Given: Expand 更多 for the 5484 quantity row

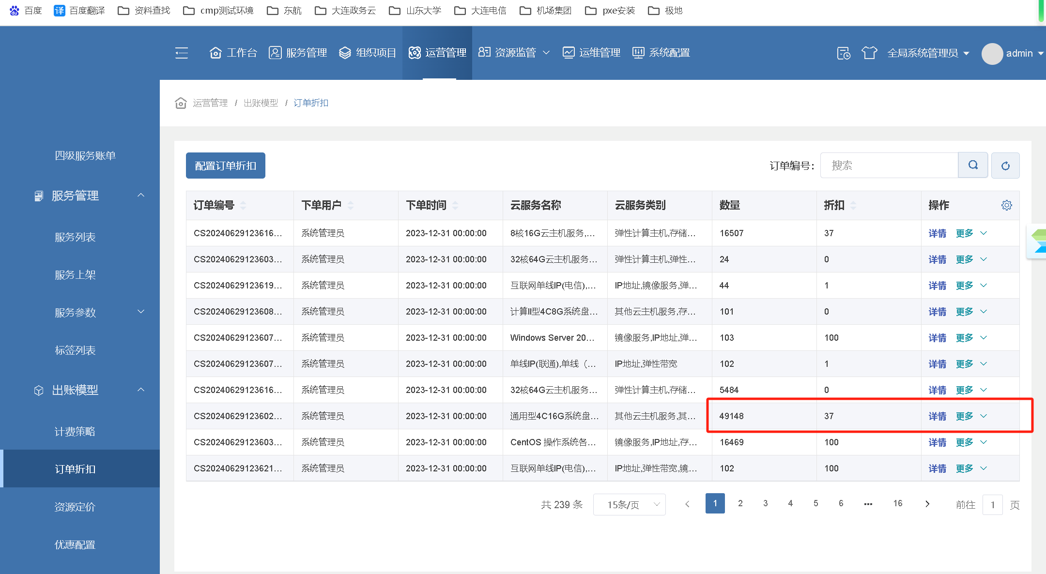Looking at the screenshot, I should click(x=971, y=390).
